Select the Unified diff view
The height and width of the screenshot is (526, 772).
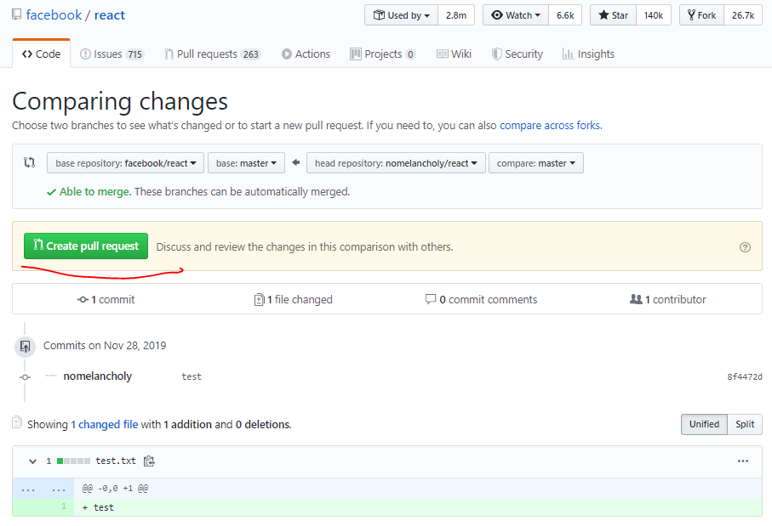pos(704,424)
